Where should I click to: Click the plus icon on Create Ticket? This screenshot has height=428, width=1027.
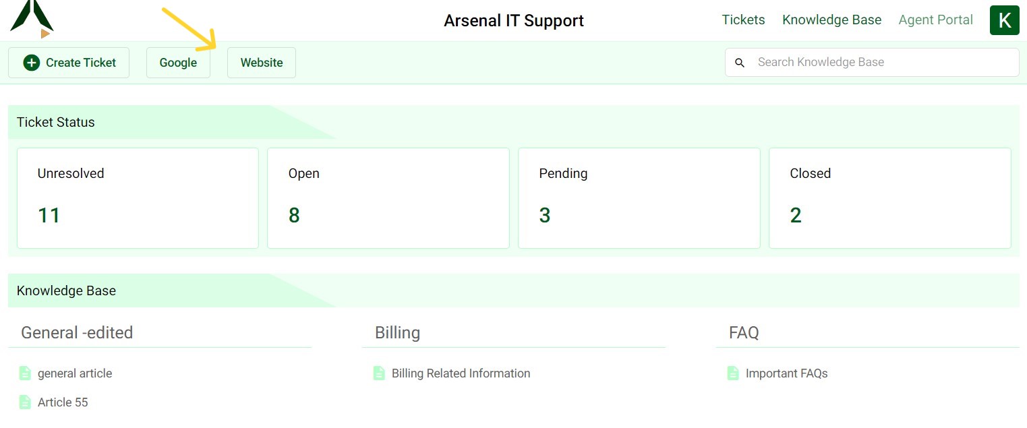[x=31, y=62]
